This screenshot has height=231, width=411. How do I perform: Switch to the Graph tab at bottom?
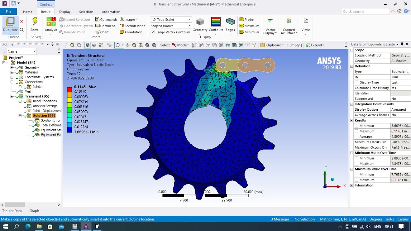click(x=34, y=211)
